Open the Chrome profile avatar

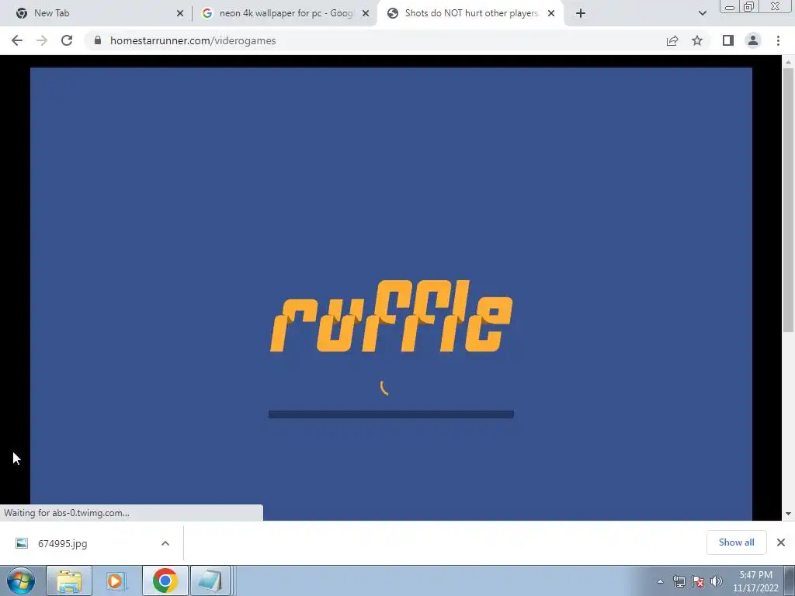click(x=753, y=40)
